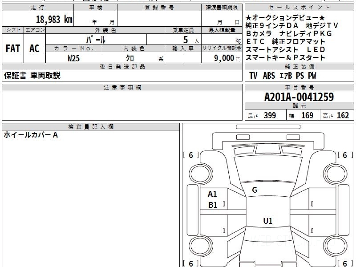This screenshot has height=267, width=356.
Task: Select the U1 dent mark on the roof
Action: [268, 221]
